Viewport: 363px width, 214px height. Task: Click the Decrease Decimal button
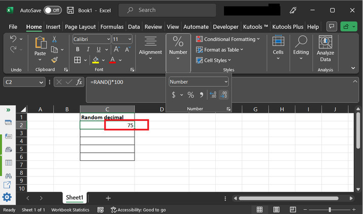[x=223, y=95]
